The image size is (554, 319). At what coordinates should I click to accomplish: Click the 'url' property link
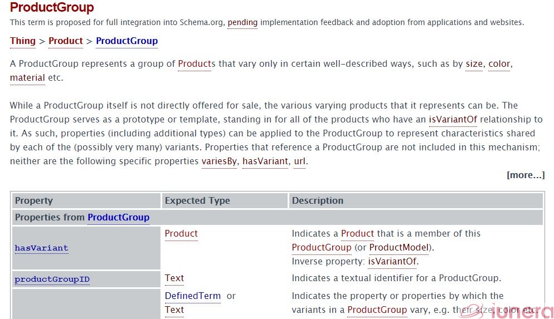point(300,161)
